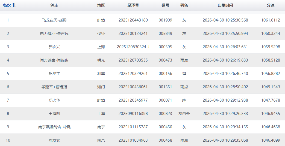Select the row for 赵华宇
Image resolution: width=285 pixels, height=146 pixels.
[54, 74]
